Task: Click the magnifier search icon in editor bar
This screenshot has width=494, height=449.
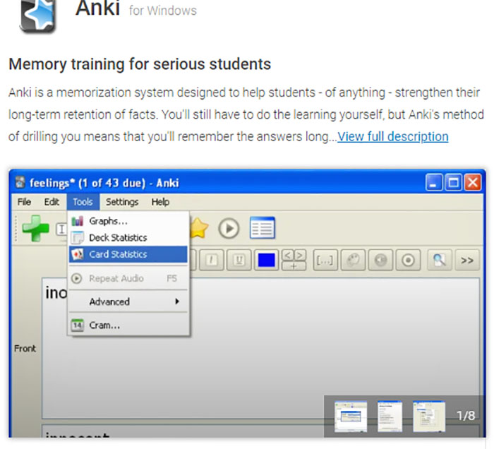Action: (440, 260)
